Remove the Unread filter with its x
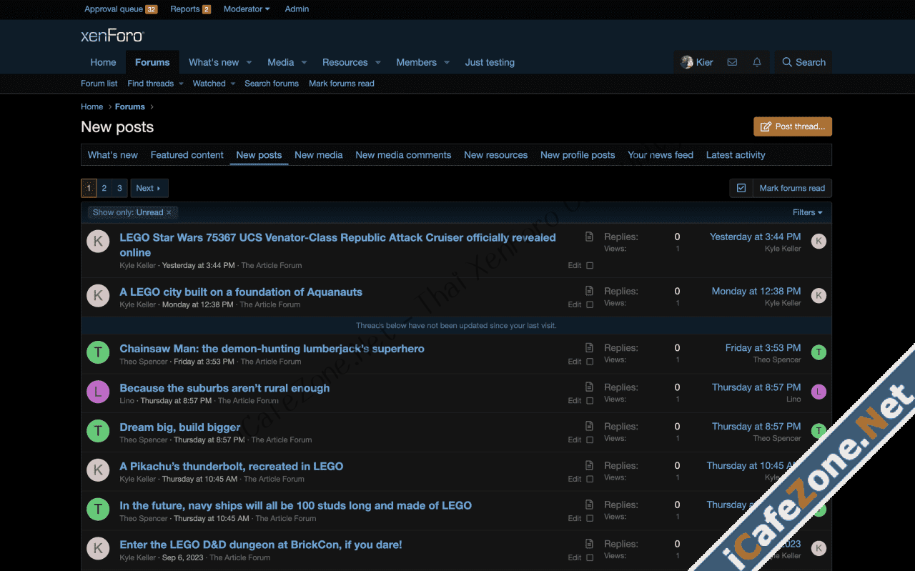The height and width of the screenshot is (571, 915). [169, 212]
